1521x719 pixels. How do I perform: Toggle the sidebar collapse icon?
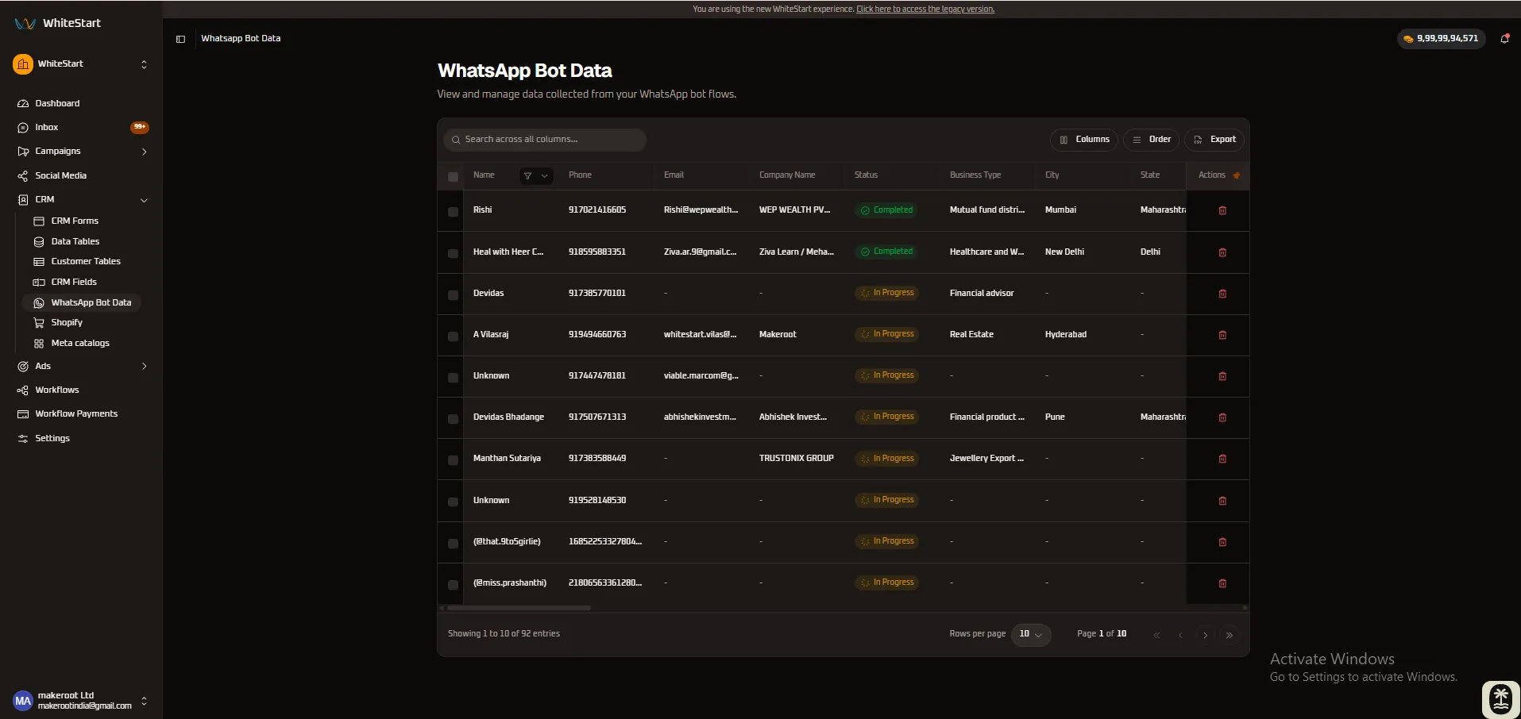click(180, 39)
